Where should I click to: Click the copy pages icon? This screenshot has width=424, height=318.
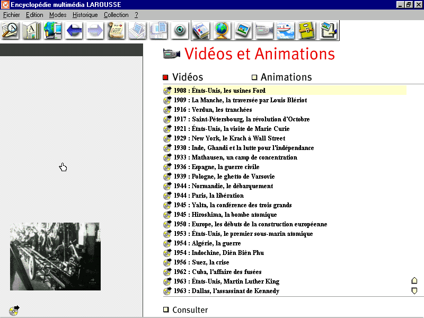[158, 30]
